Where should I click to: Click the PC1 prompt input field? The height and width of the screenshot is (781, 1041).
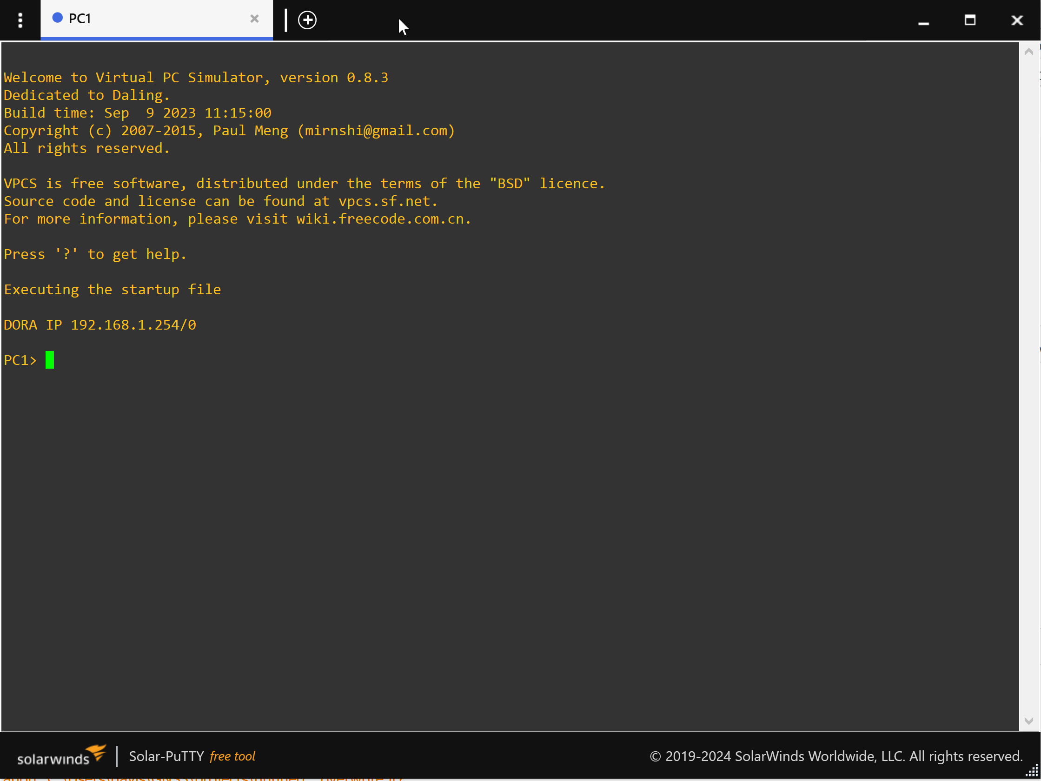(51, 359)
